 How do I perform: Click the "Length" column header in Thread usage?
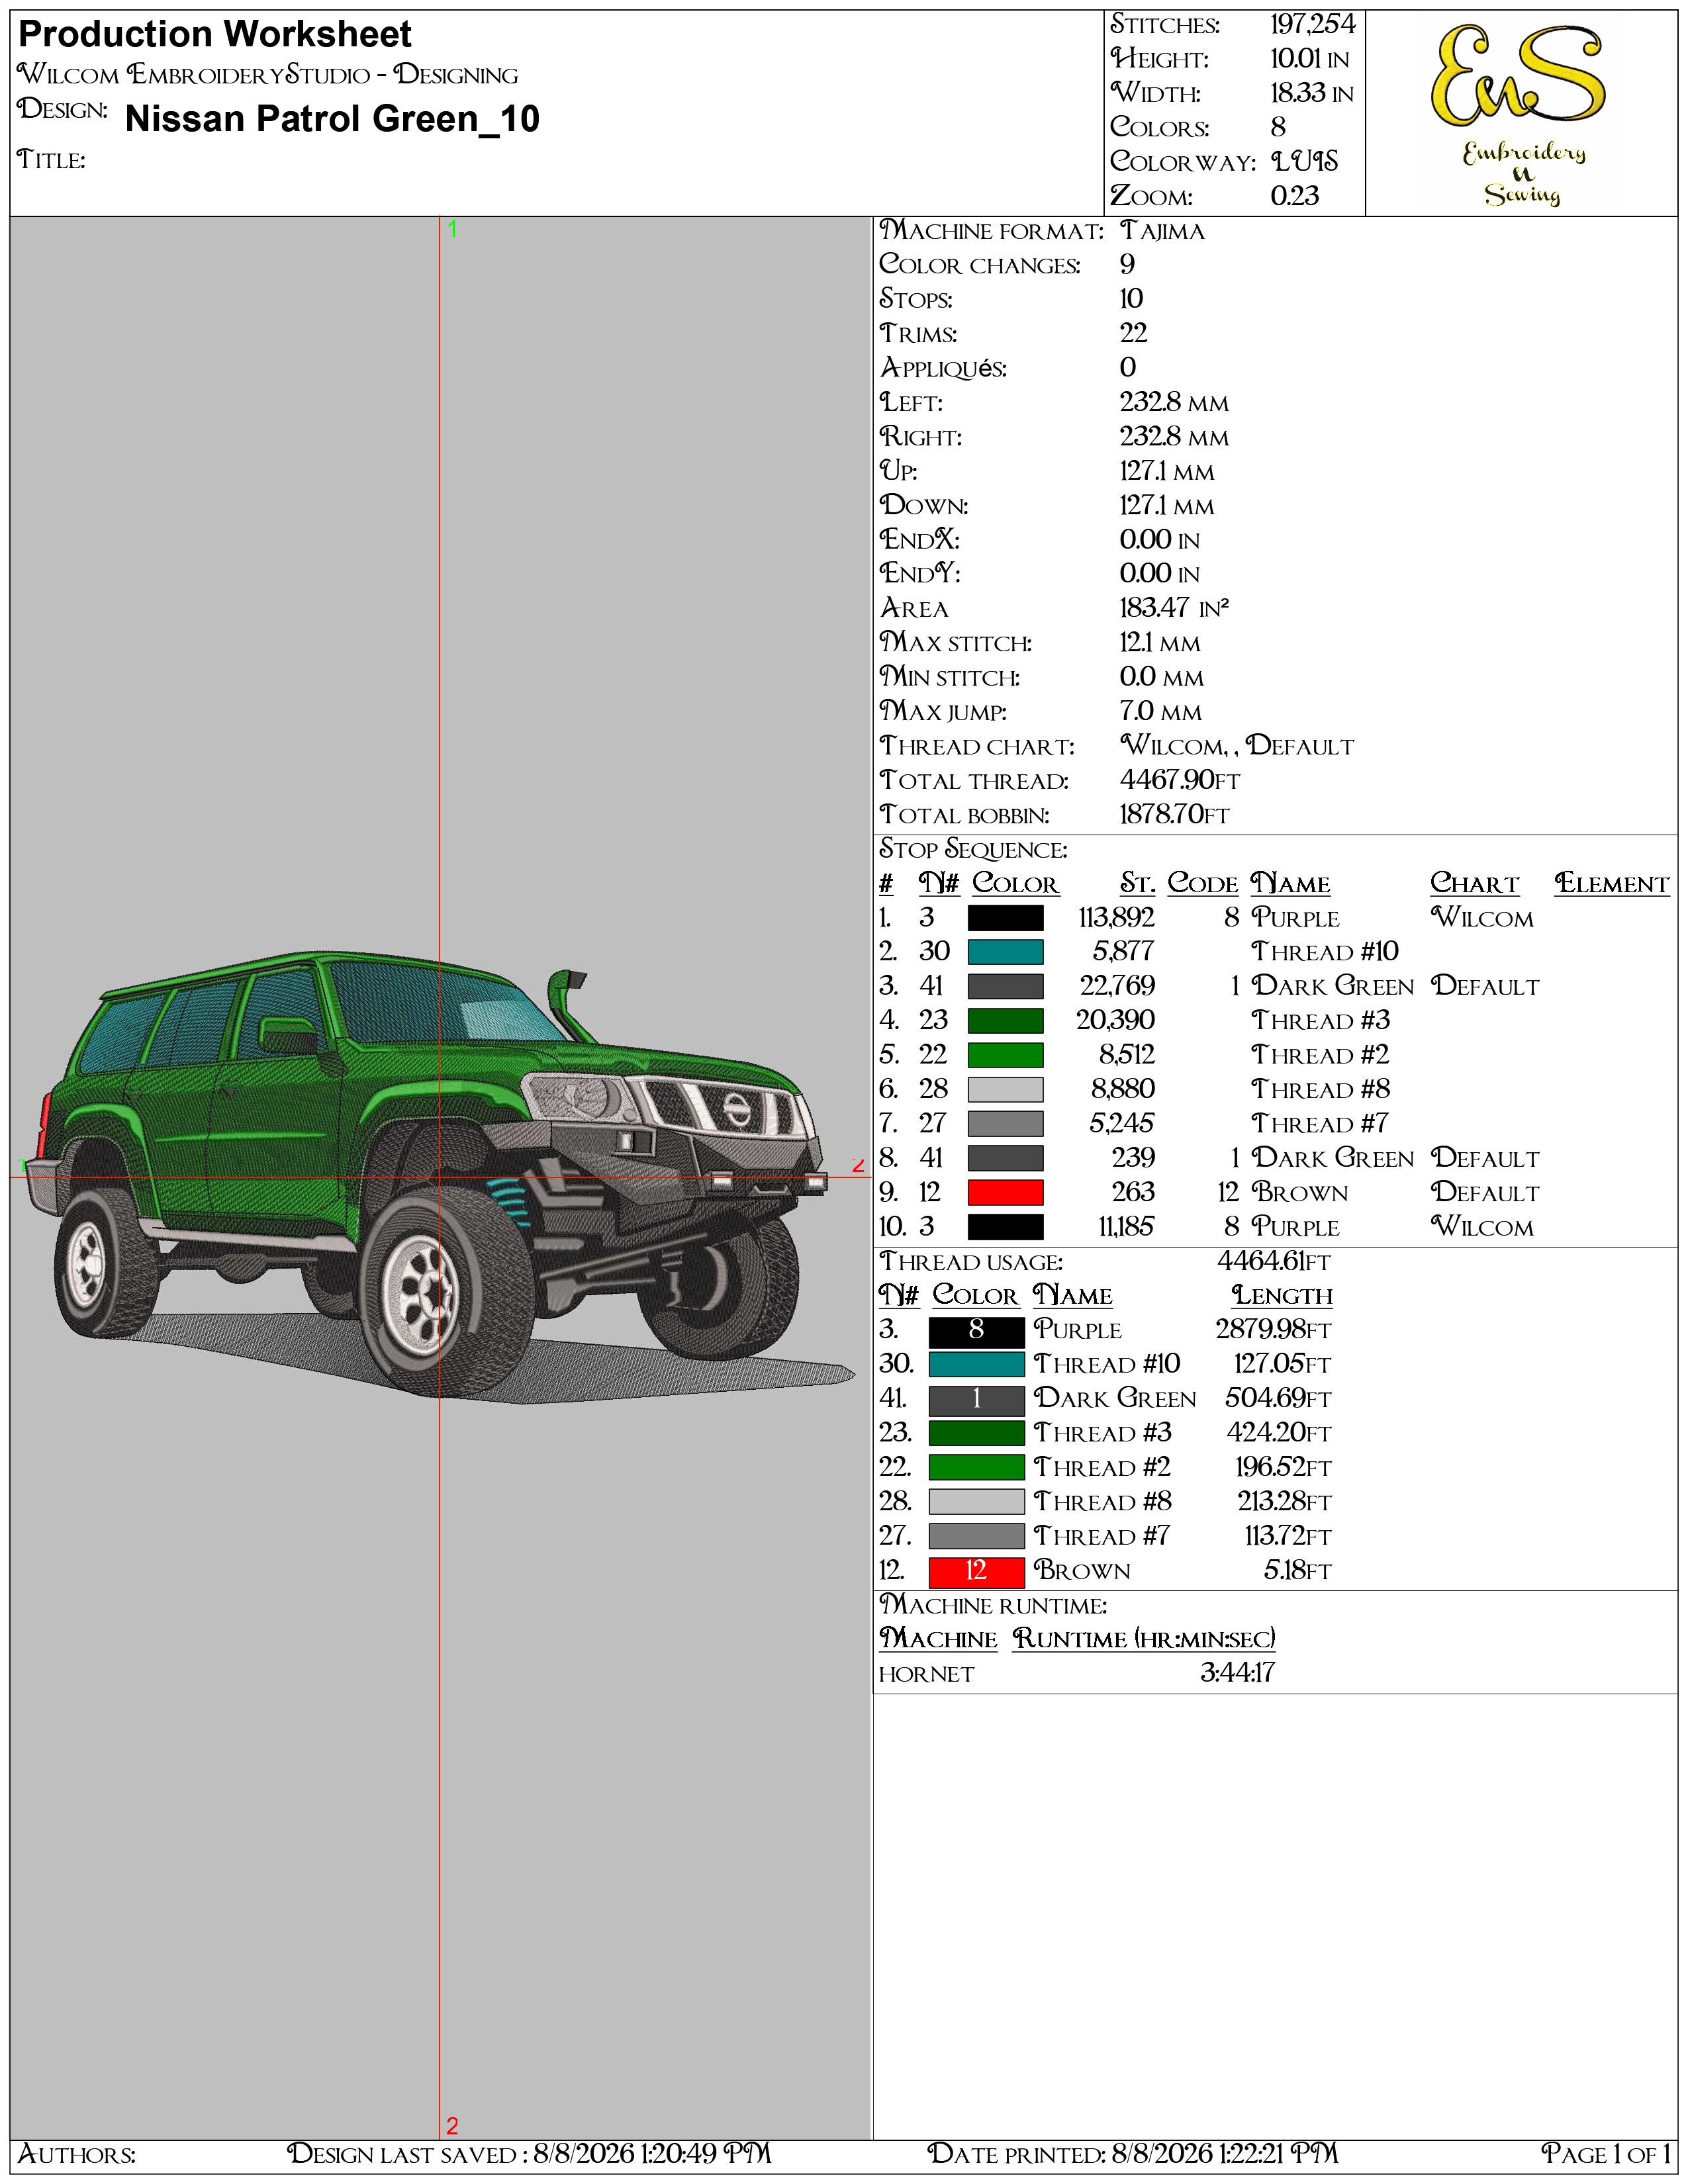pyautogui.click(x=1282, y=1296)
